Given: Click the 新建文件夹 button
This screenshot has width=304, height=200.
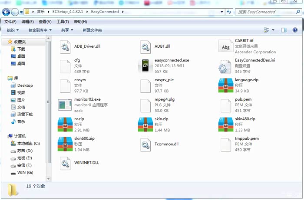Looking at the screenshot, I should pyautogui.click(x=92, y=30).
